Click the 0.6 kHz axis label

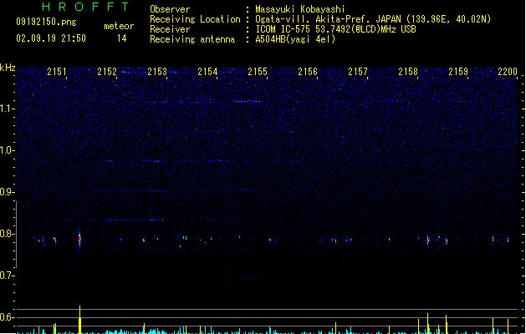tap(7, 317)
